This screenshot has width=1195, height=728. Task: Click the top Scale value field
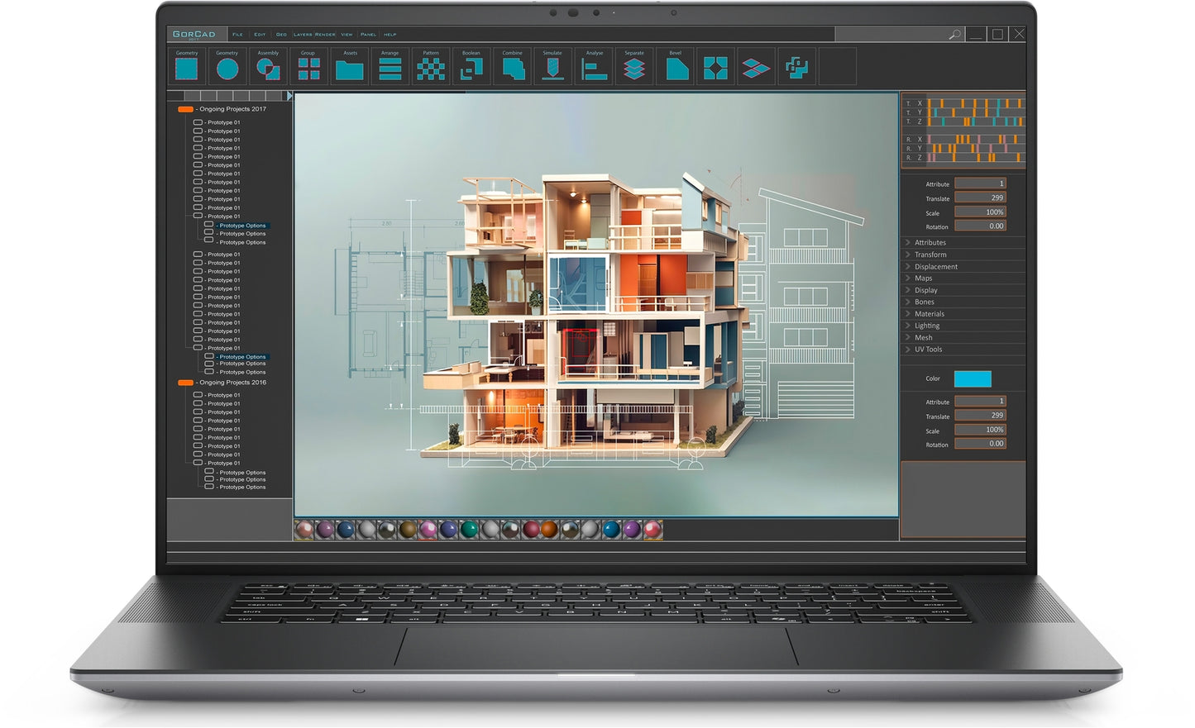click(980, 212)
